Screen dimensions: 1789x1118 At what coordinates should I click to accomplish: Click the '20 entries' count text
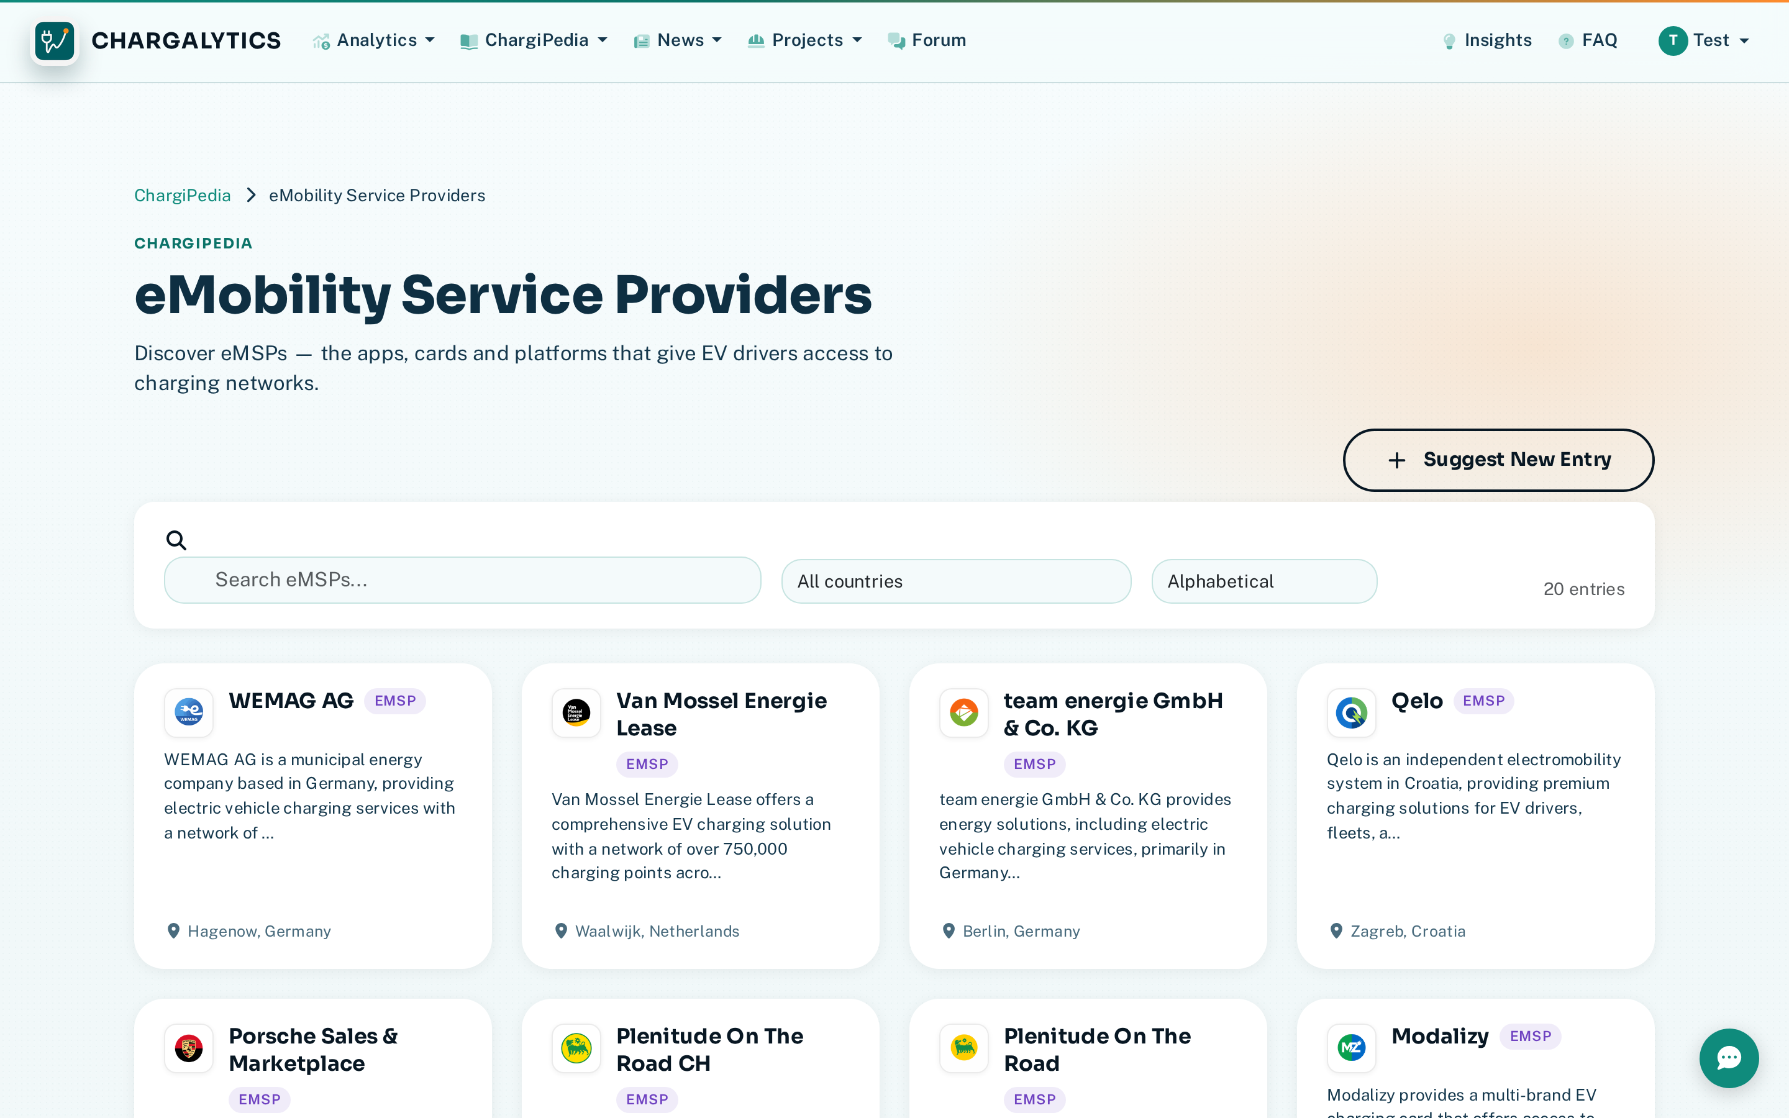point(1583,589)
